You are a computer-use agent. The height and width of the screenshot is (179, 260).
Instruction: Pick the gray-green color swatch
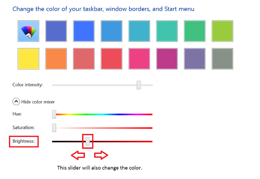[x=222, y=59]
